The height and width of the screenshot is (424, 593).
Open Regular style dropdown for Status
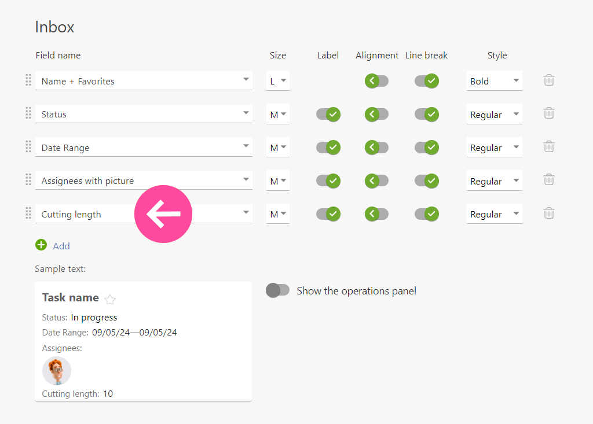point(495,114)
